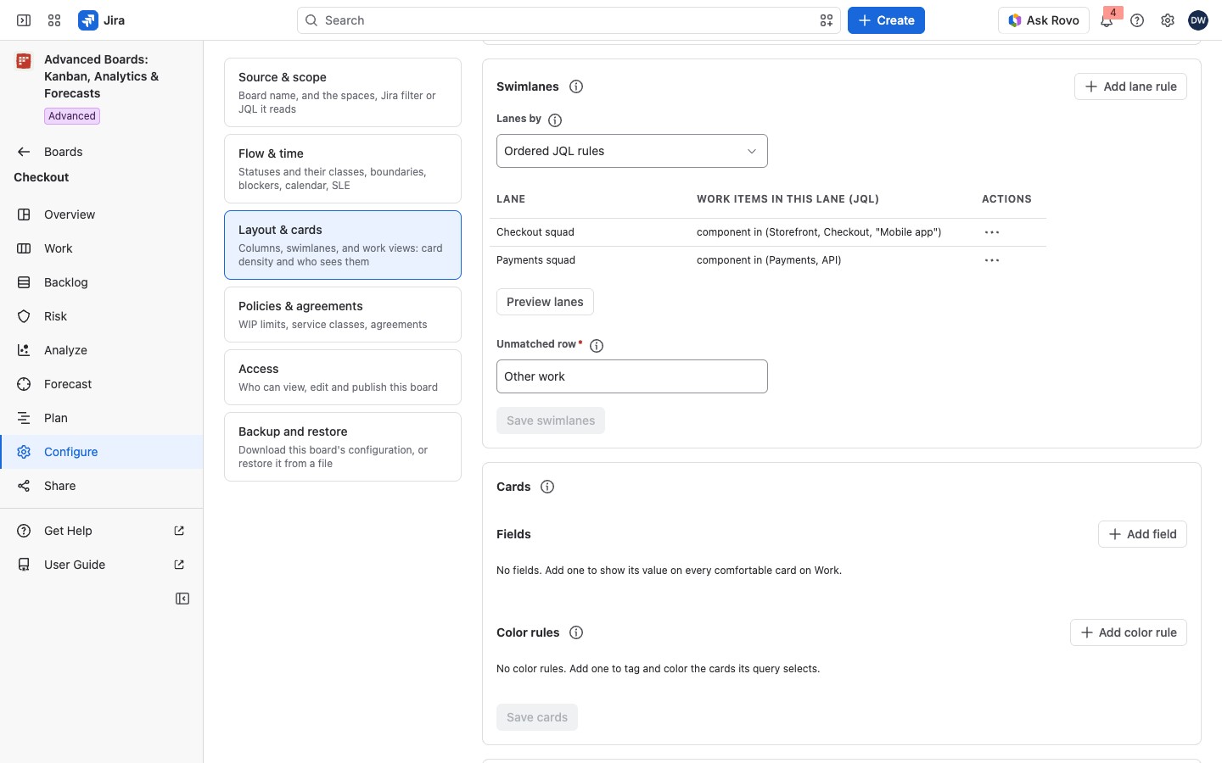Go to the Plan view

pos(102,418)
